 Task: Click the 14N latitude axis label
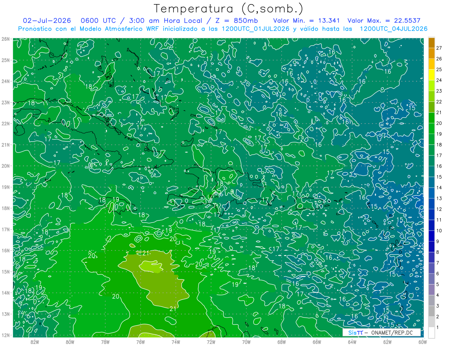click(x=6, y=293)
